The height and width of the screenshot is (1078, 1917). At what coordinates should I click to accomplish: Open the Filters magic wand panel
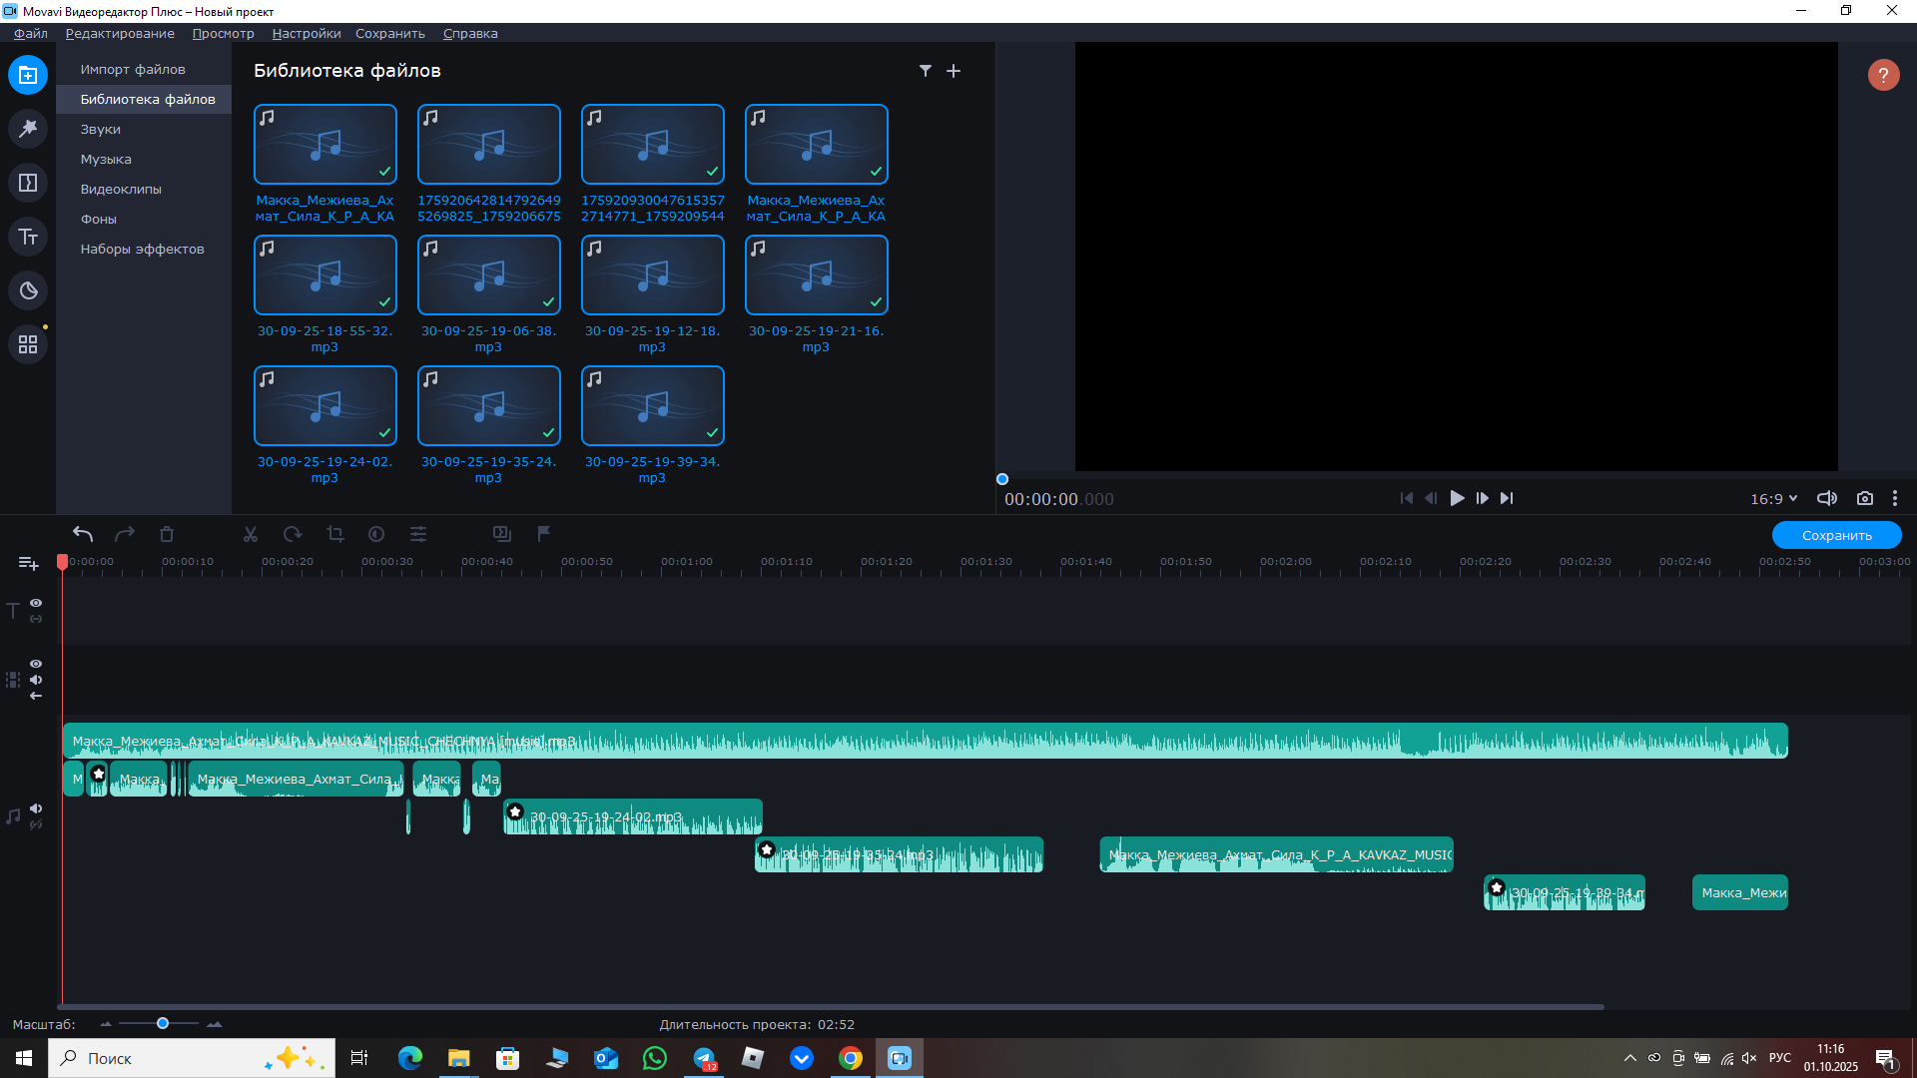click(28, 129)
